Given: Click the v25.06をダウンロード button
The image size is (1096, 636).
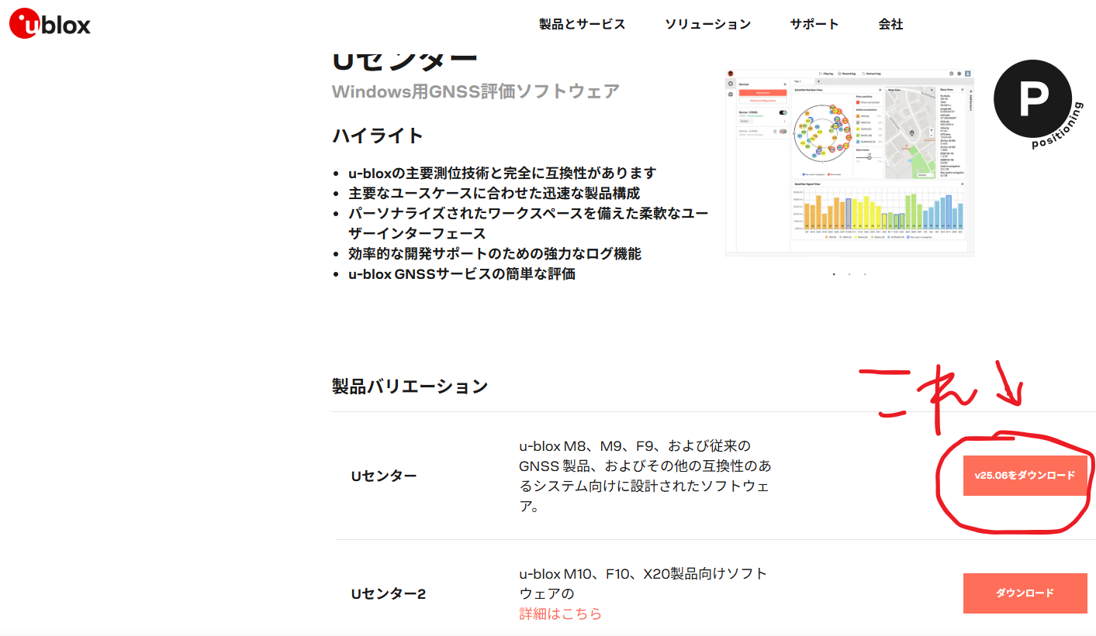Looking at the screenshot, I should (1025, 476).
